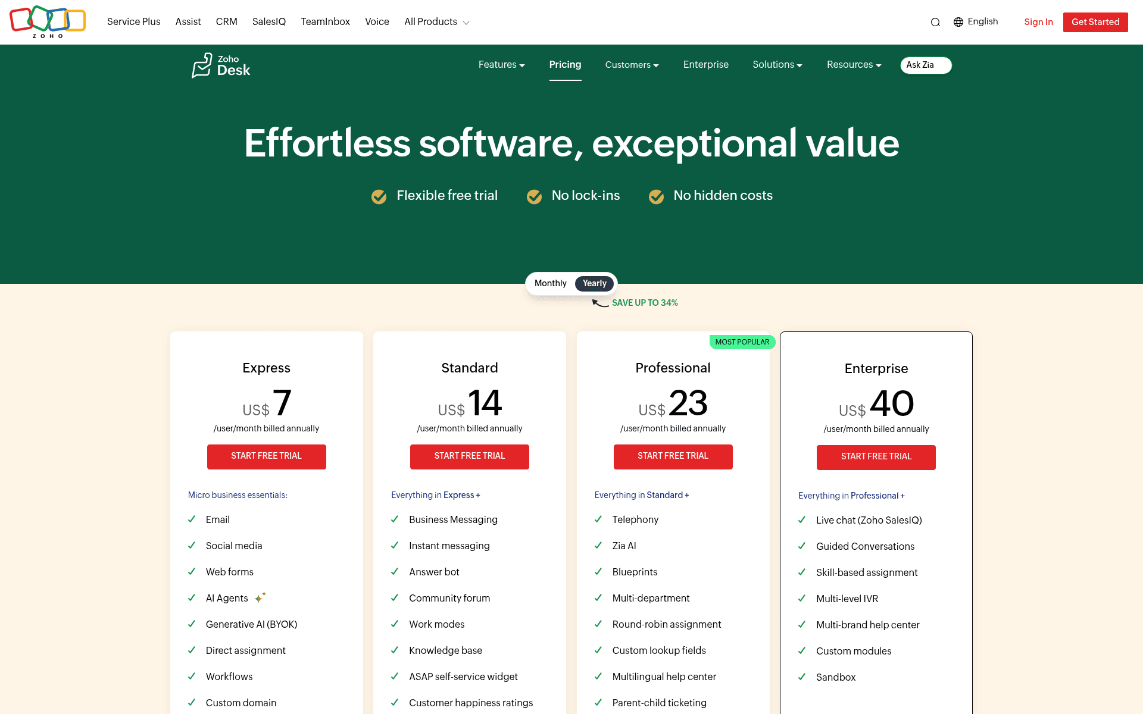The image size is (1143, 714).
Task: Click the Sign In link
Action: 1038,22
